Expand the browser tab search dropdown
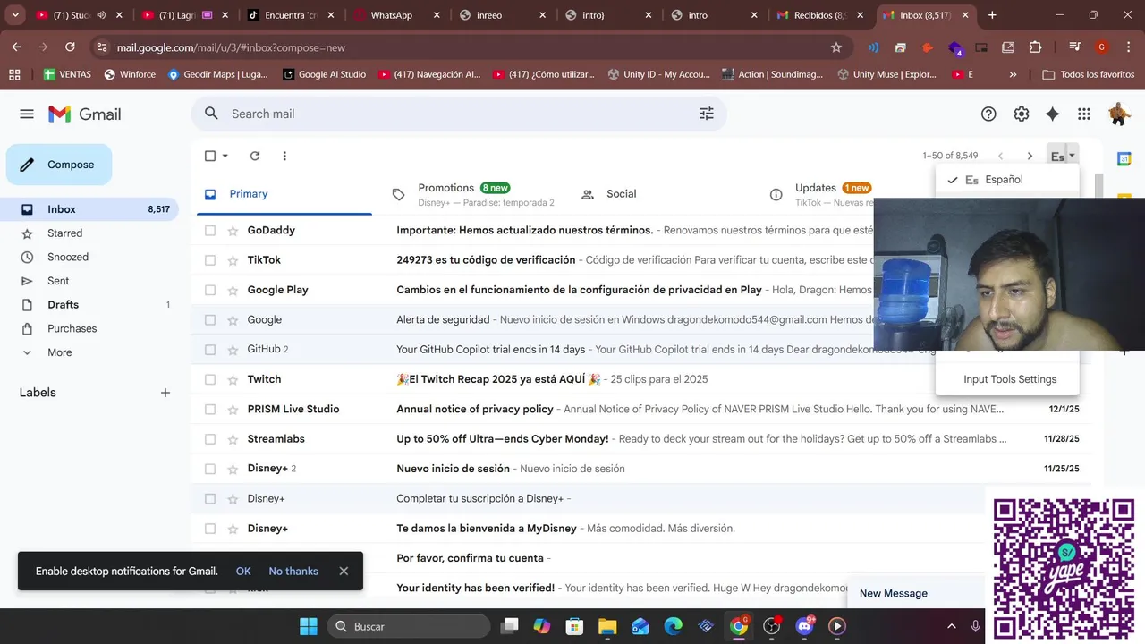The height and width of the screenshot is (644, 1145). pyautogui.click(x=15, y=15)
